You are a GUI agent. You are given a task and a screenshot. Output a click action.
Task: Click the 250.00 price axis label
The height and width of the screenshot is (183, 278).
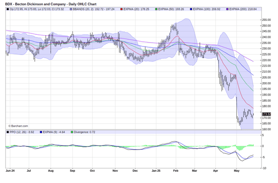tap(266, 26)
